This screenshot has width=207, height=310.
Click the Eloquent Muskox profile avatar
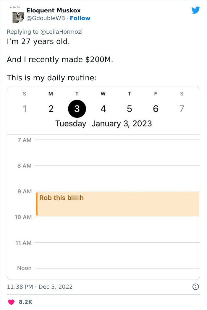pos(18,17)
